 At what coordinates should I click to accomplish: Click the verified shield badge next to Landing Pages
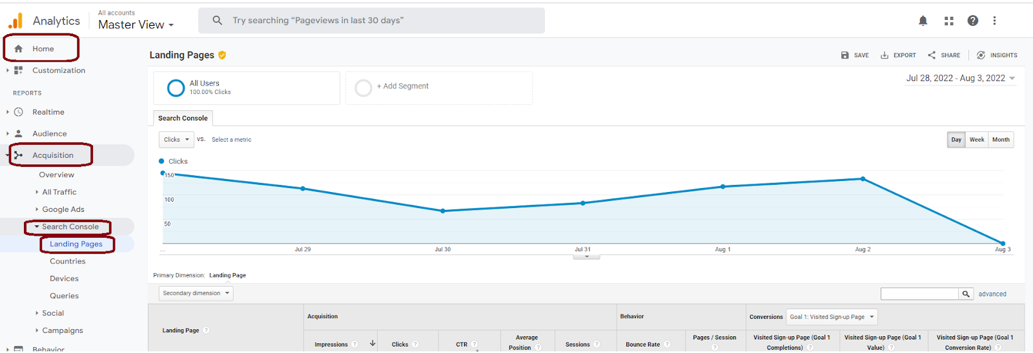tap(222, 55)
